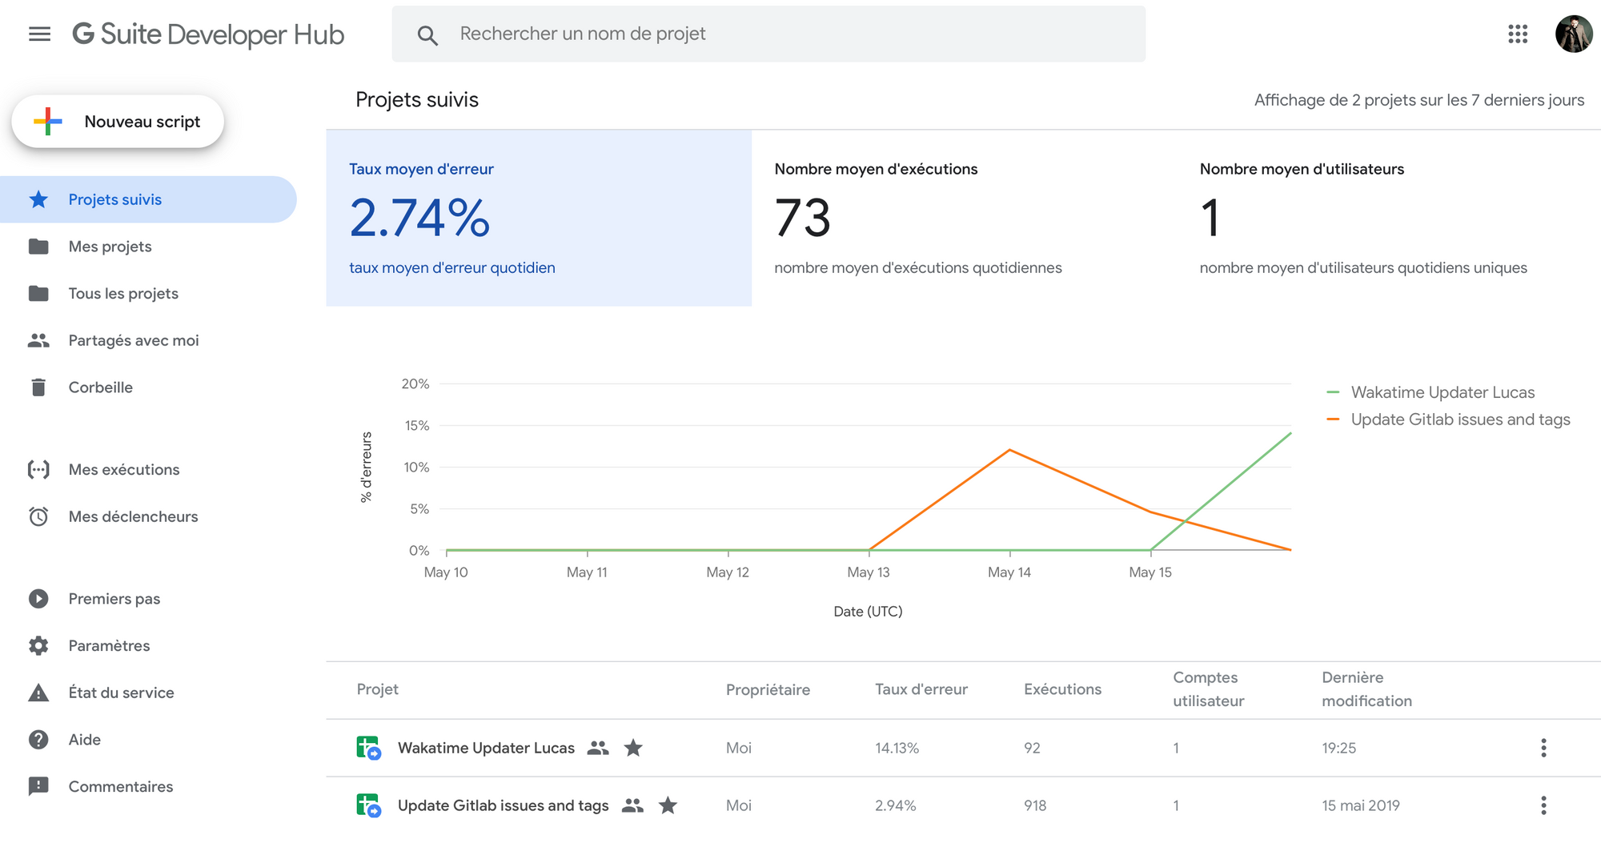
Task: Unstar Wakatime Updater Lucas project
Action: click(633, 748)
